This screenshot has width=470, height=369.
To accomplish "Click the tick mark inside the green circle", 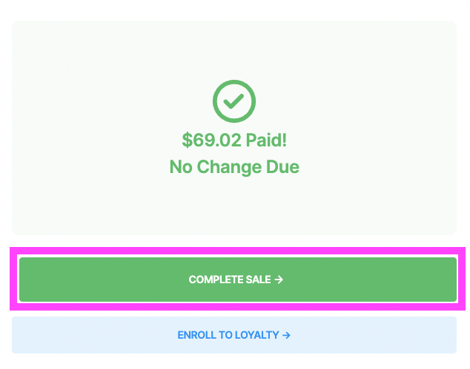I will coord(234,101).
